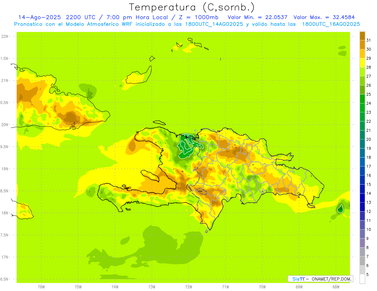Click the white "25" contour label on map
The height and width of the screenshot is (291, 377).
199,146
